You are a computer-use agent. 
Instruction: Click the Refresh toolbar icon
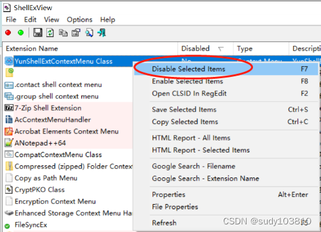tap(50, 33)
